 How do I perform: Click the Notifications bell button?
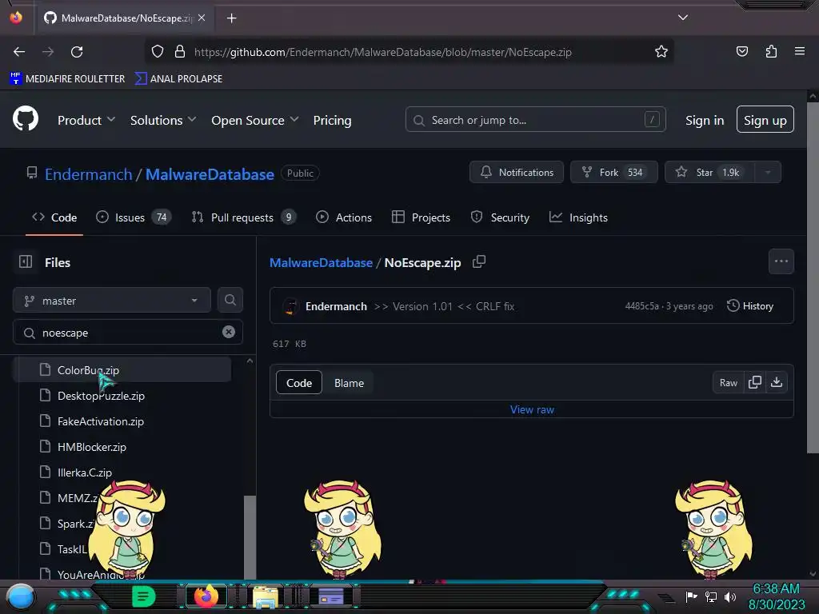pos(517,173)
